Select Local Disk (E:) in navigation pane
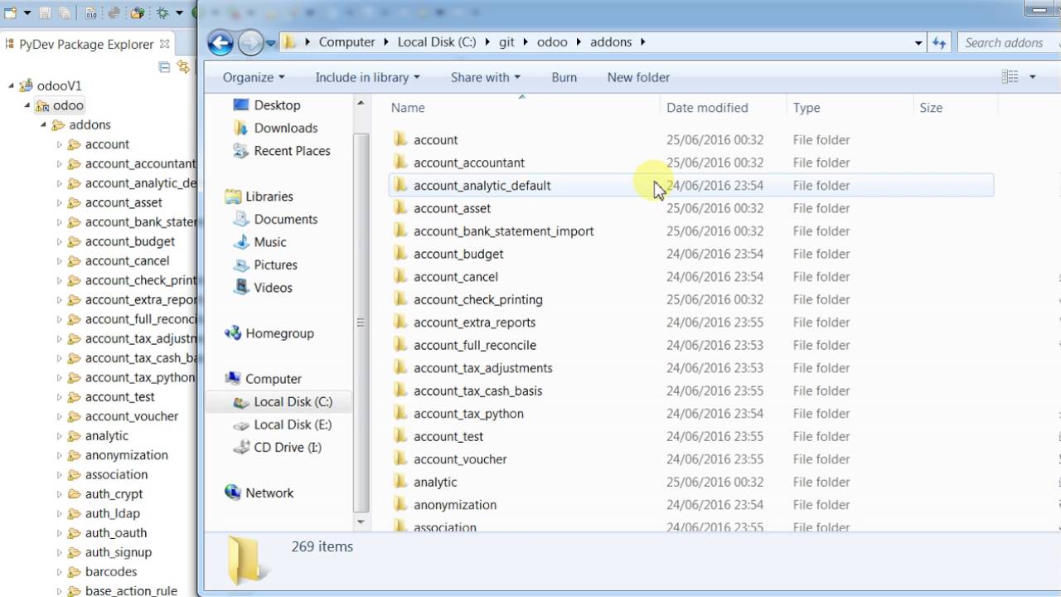Viewport: 1061px width, 597px height. pos(282,425)
